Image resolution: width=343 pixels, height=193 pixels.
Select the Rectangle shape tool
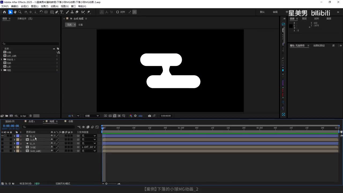pyautogui.click(x=52, y=12)
